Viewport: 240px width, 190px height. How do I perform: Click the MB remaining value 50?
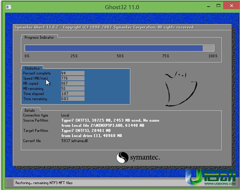pos(73,88)
